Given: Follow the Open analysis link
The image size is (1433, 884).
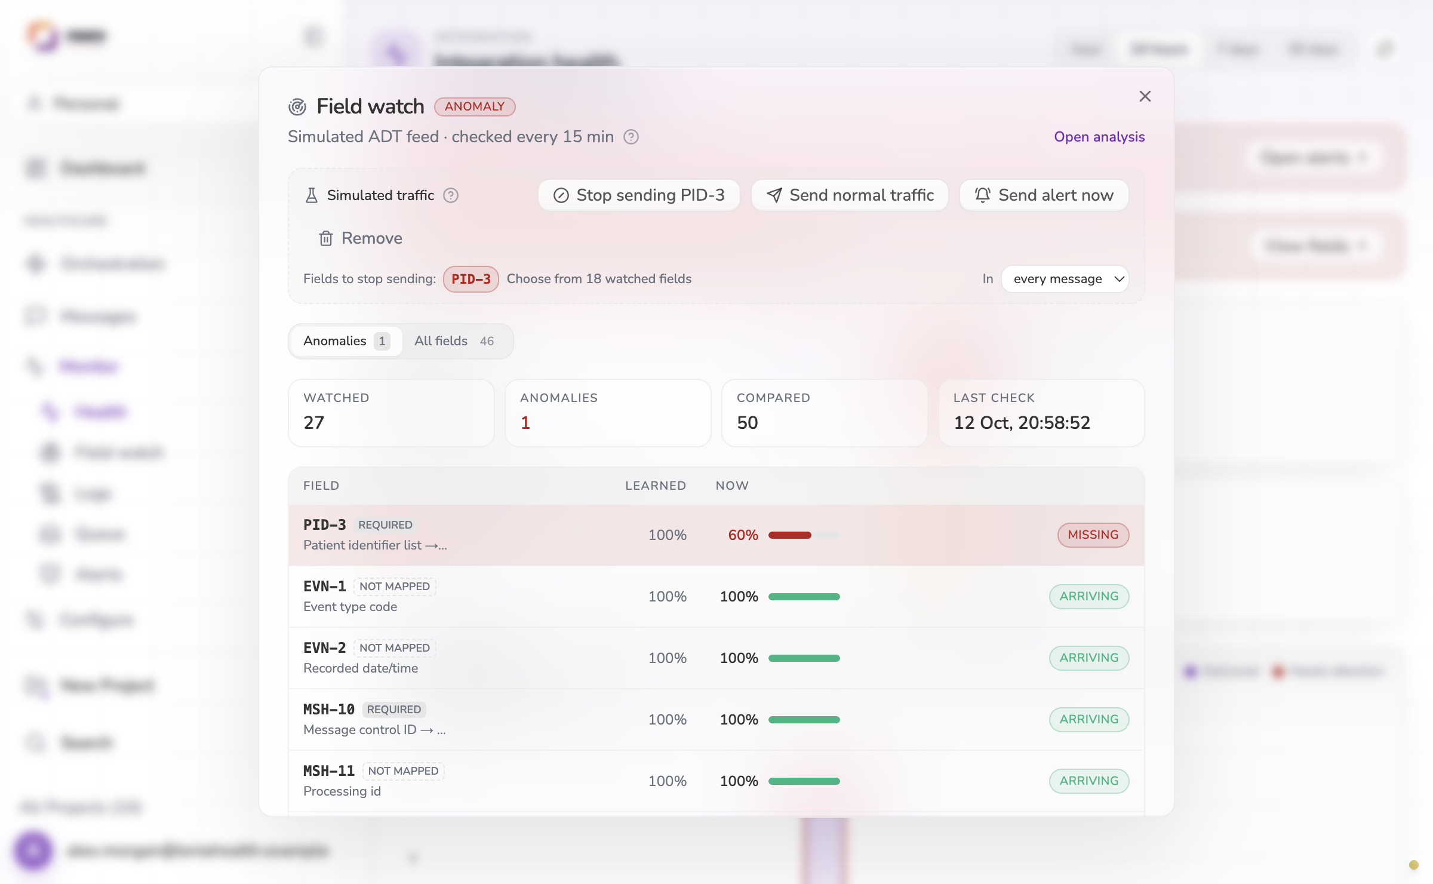Looking at the screenshot, I should click(1099, 137).
